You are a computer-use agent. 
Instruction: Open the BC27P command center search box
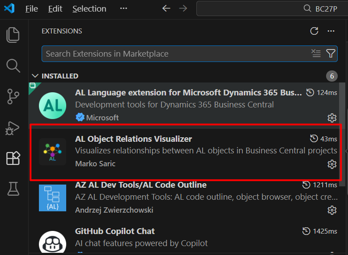click(x=272, y=8)
